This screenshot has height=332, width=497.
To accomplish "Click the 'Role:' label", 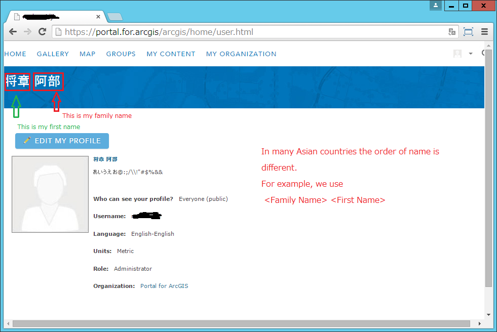I will point(101,269).
